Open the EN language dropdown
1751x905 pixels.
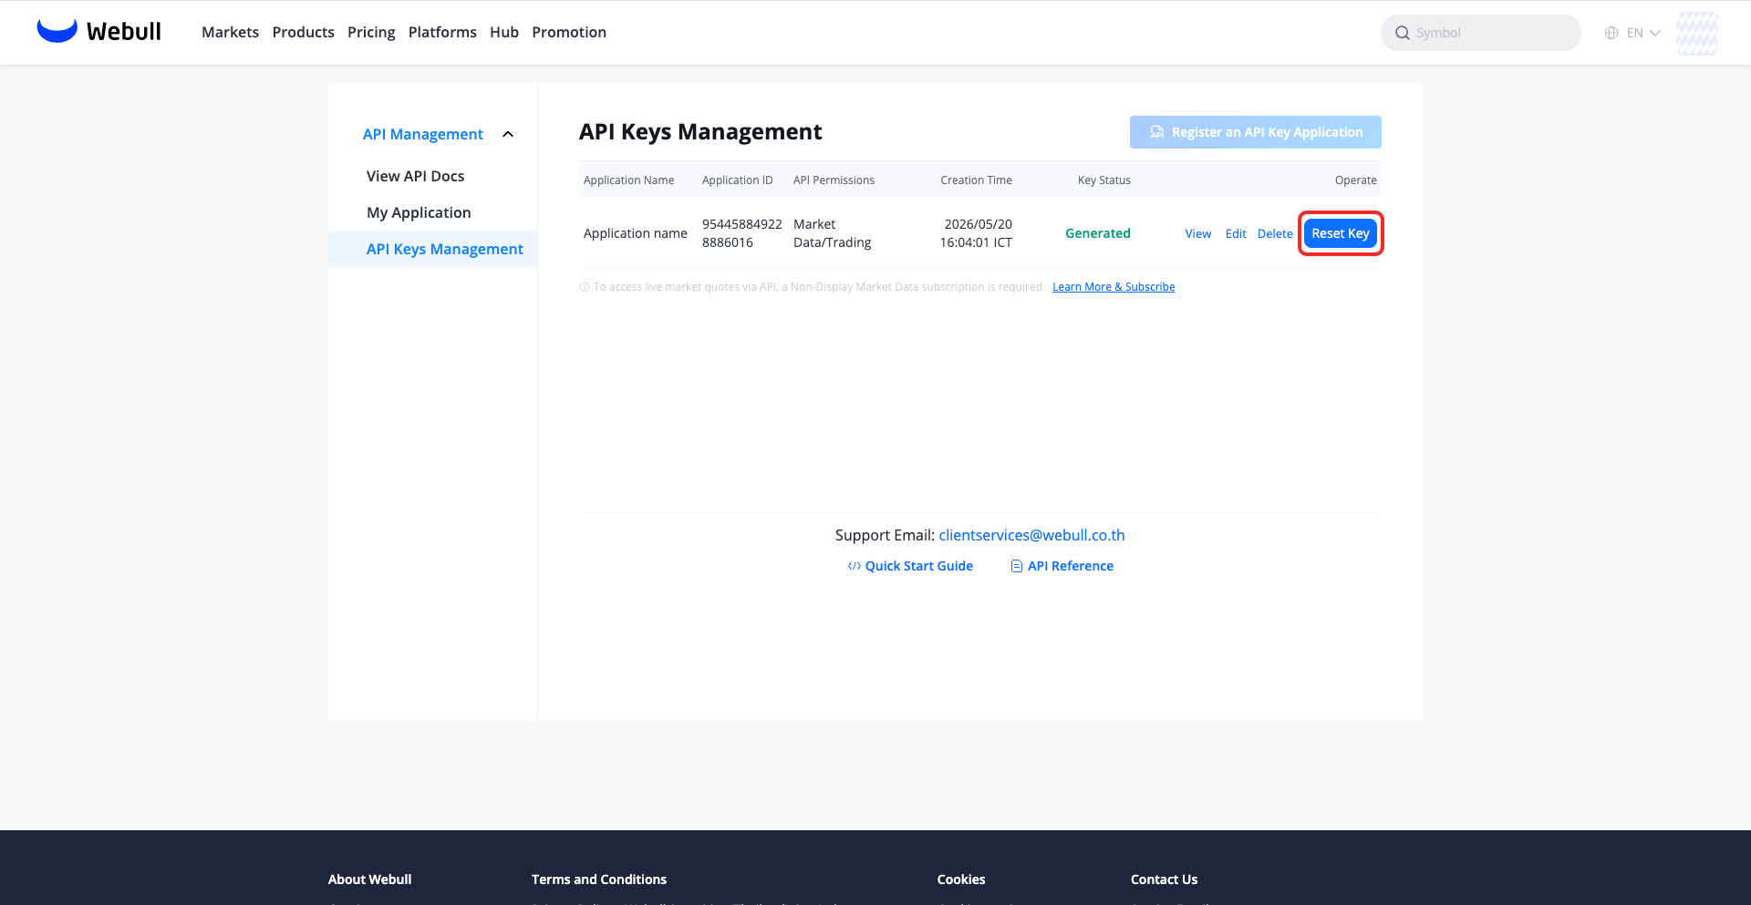pyautogui.click(x=1643, y=33)
